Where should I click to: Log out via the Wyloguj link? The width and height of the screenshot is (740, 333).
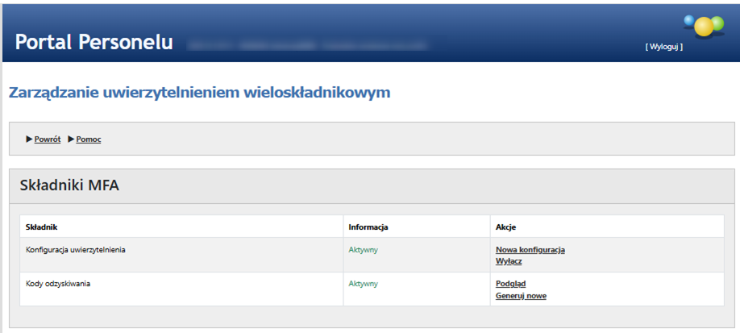[663, 47]
